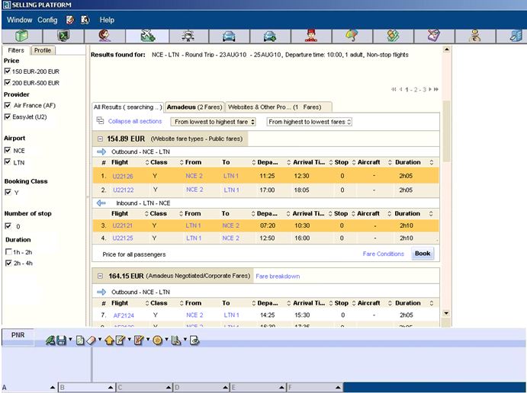Viewport: 527px width, 393px height.
Task: Open the blue car rental icon
Action: pyautogui.click(x=229, y=36)
